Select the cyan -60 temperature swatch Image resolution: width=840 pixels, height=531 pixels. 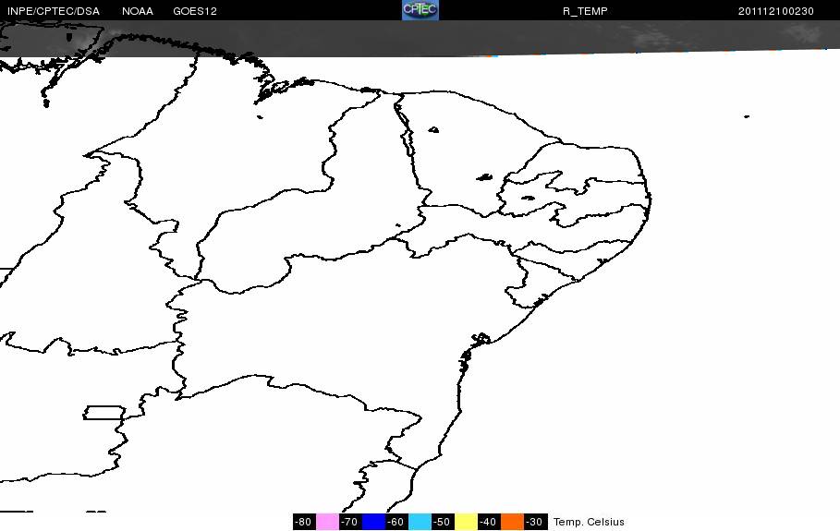[x=420, y=522]
